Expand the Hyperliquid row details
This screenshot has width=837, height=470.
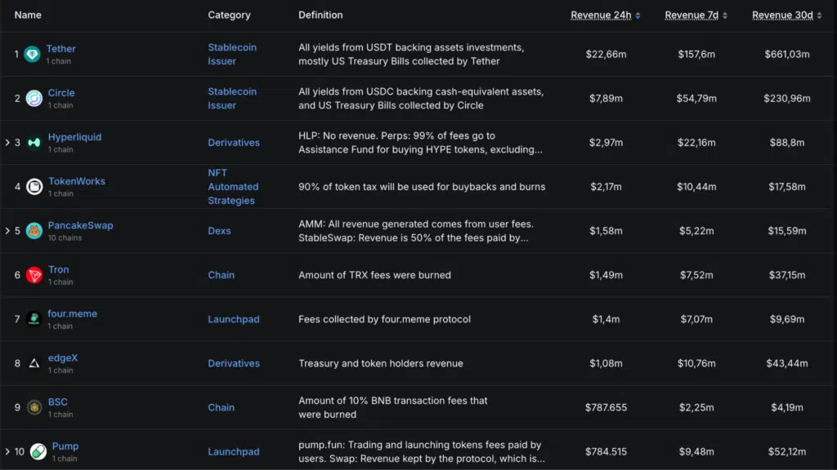coord(7,141)
